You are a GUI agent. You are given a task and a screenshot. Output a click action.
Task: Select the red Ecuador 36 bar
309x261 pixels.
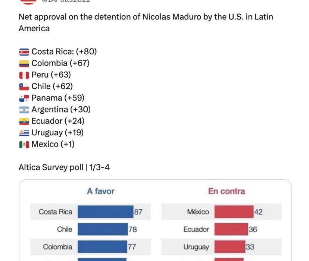(x=231, y=229)
